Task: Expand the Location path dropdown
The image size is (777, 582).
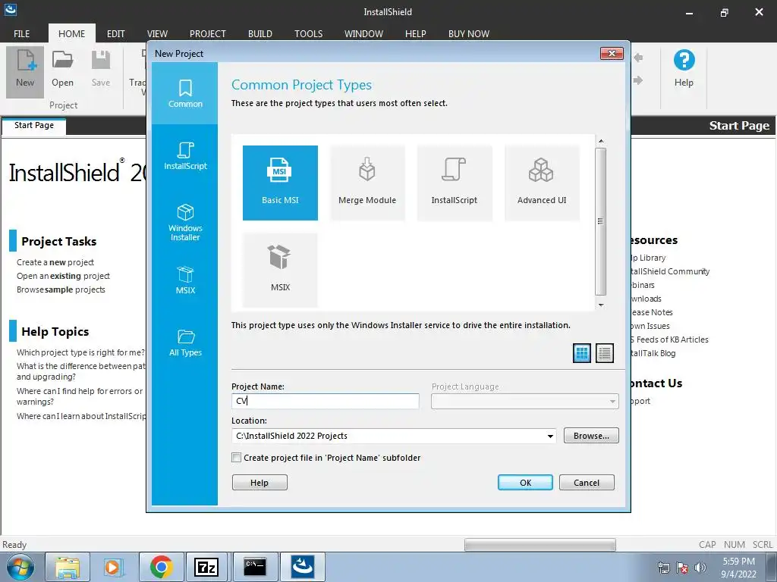Action: pos(550,436)
